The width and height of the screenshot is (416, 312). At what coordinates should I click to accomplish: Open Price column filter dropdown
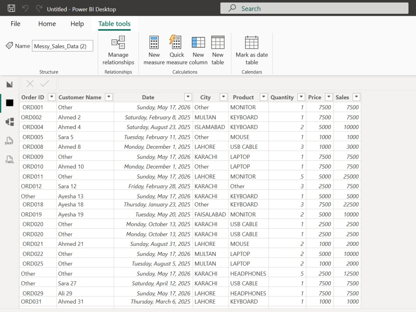[x=329, y=97]
